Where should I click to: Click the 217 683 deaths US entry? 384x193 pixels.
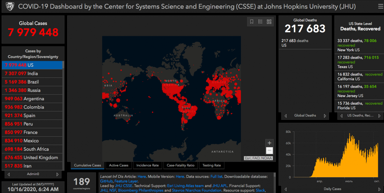pos(305,43)
